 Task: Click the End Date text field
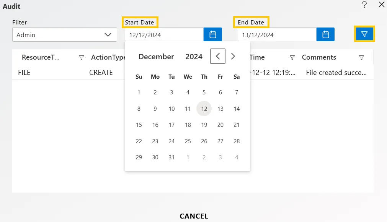click(x=277, y=34)
